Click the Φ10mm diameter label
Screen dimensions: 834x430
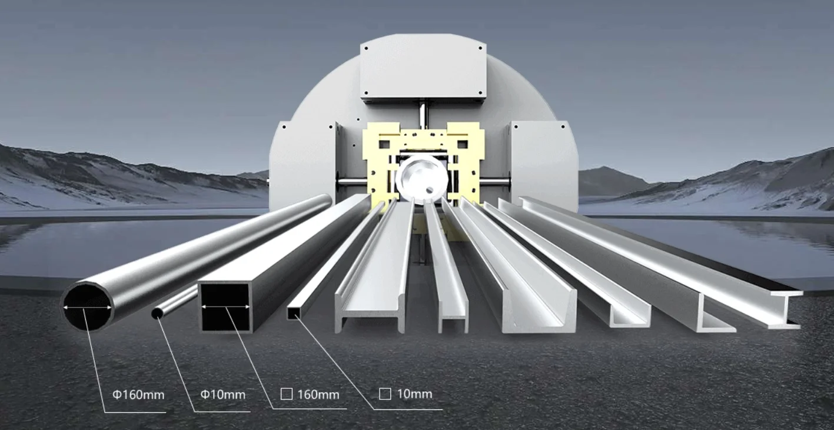(x=222, y=394)
